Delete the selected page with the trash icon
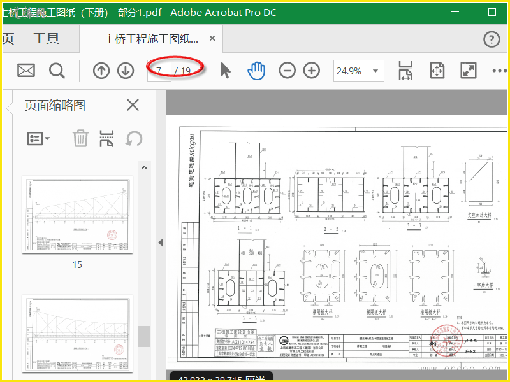Image resolution: width=510 pixels, height=382 pixels. tap(80, 139)
